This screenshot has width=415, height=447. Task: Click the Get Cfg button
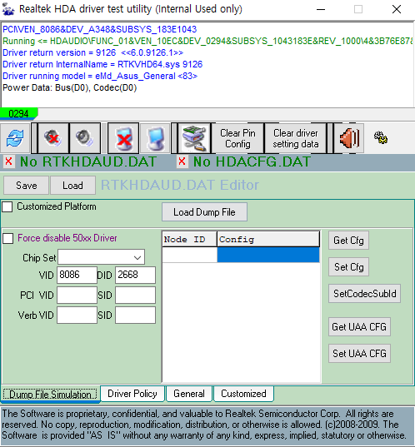pos(348,241)
